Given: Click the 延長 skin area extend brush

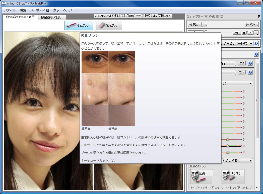Looking at the screenshot, I should click(x=202, y=176).
